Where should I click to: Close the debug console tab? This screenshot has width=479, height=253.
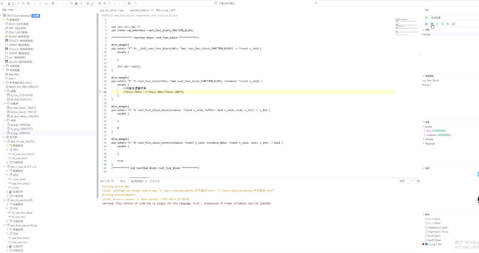(x=146, y=181)
